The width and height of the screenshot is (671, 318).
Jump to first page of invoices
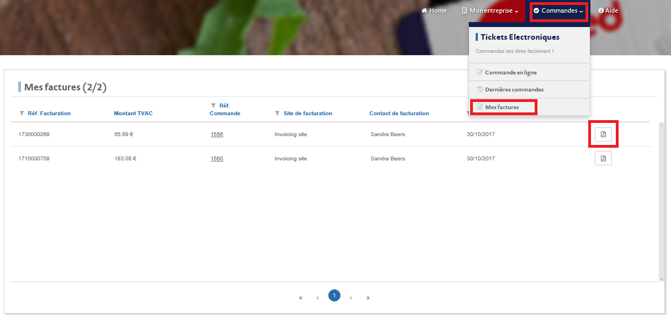tap(301, 298)
